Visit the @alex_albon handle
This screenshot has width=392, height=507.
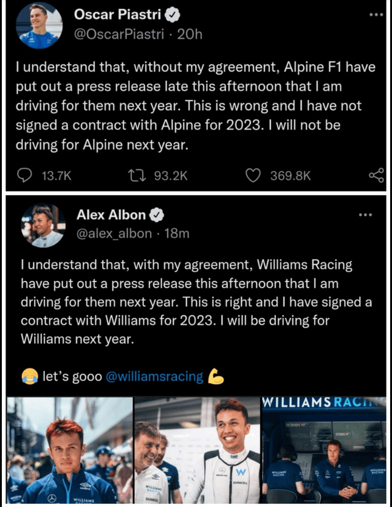coord(114,233)
